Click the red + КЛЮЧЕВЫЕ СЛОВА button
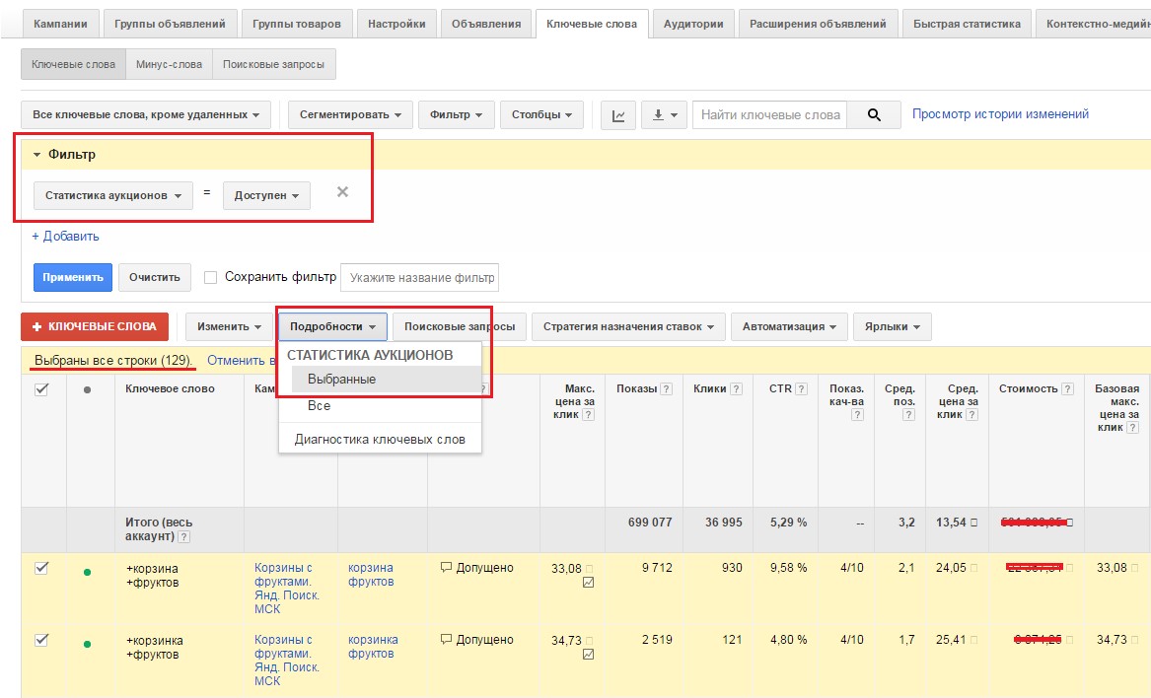The height and width of the screenshot is (698, 1151). (x=95, y=326)
